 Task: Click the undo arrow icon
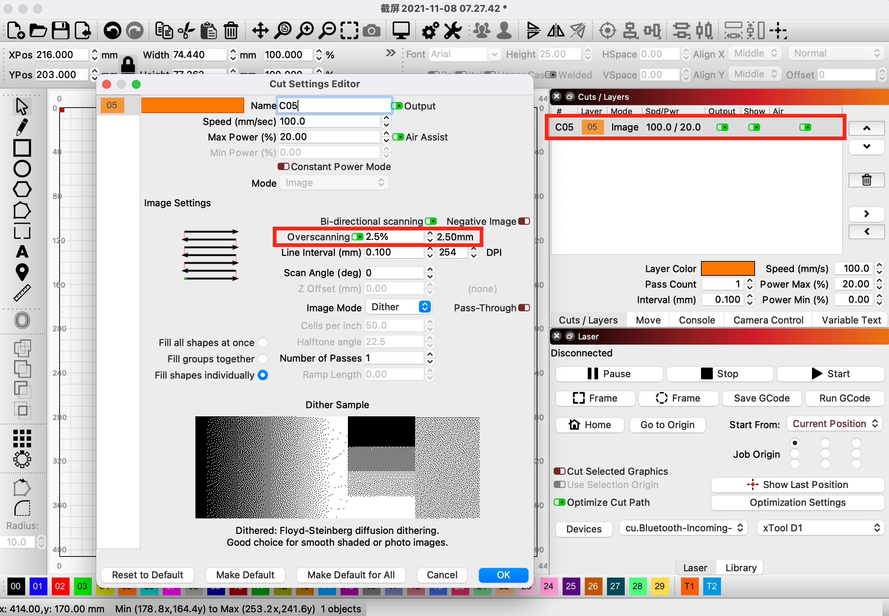[113, 30]
